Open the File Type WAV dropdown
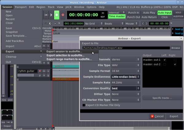Screen dimensions: 184x130 click(125, 65)
